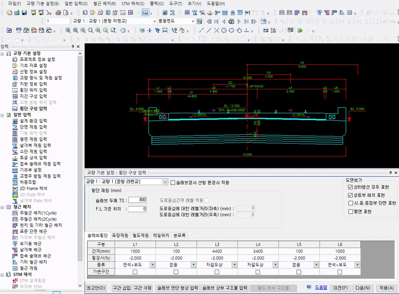Click the load combination LC toolbar icon
The image size is (399, 294).
tap(240, 12)
